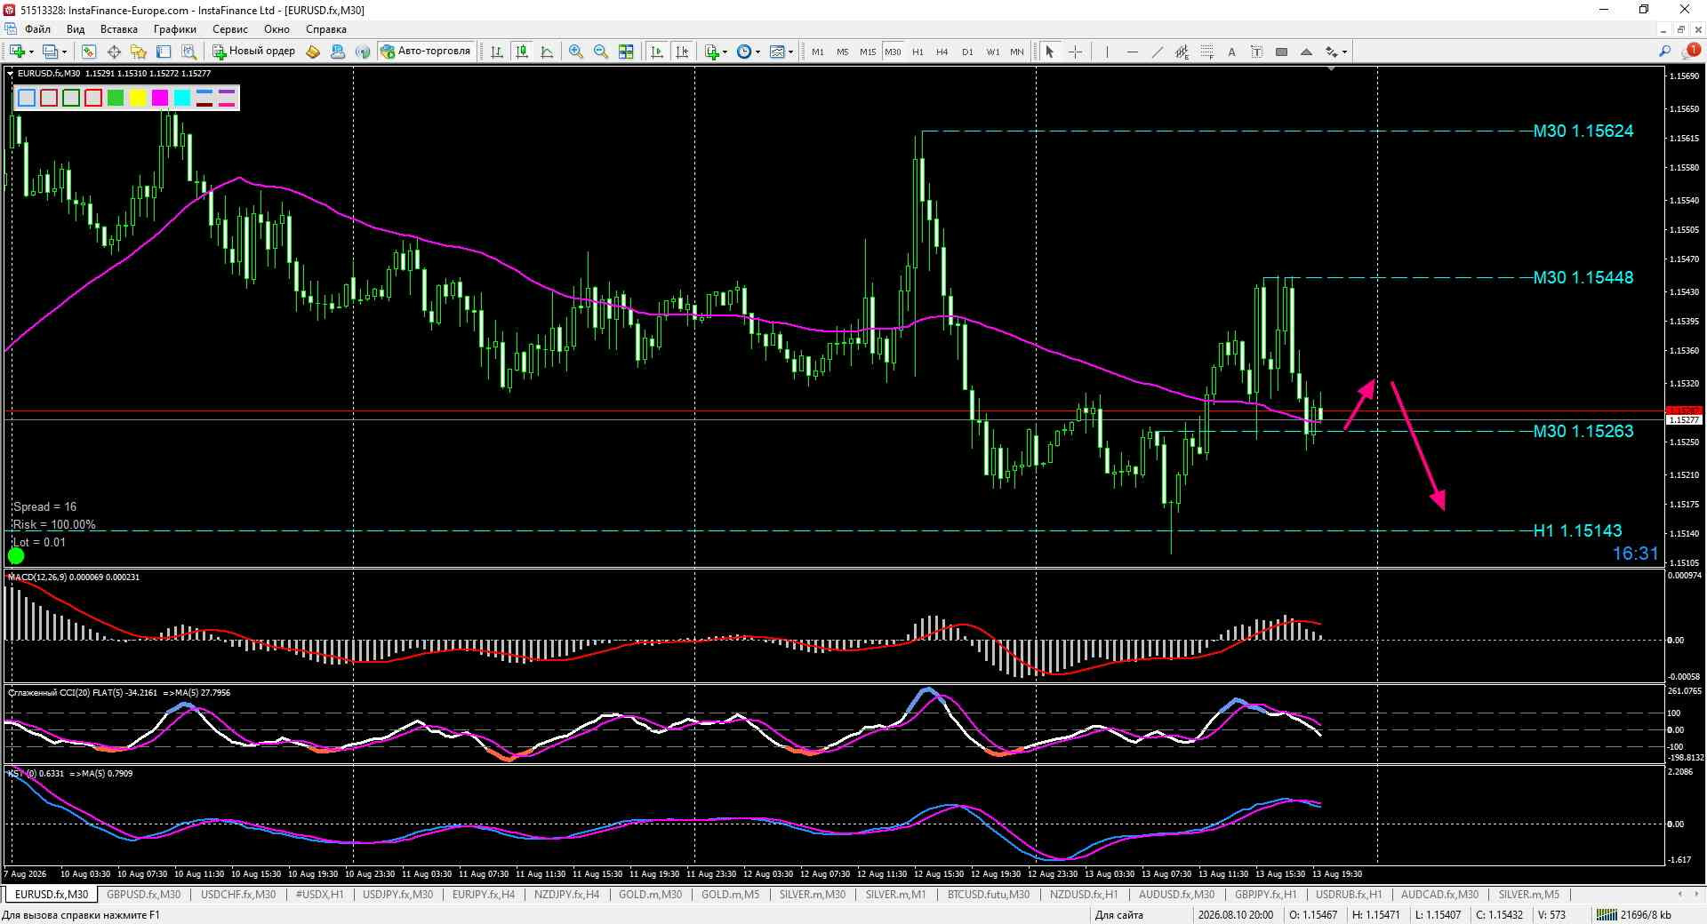Open the Сервис menu
The height and width of the screenshot is (924, 1707).
click(230, 29)
